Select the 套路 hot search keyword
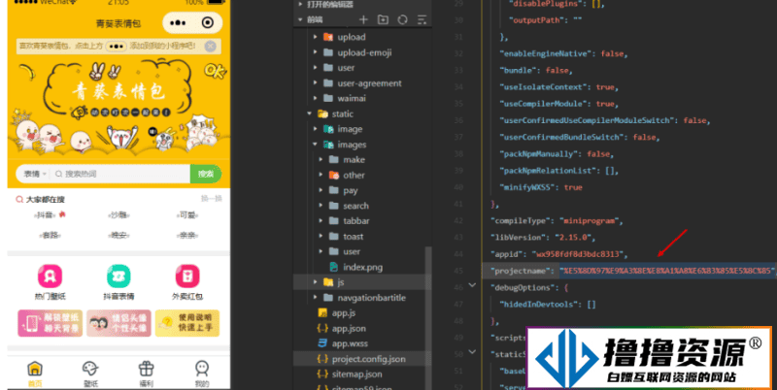The height and width of the screenshot is (390, 777). [x=51, y=236]
